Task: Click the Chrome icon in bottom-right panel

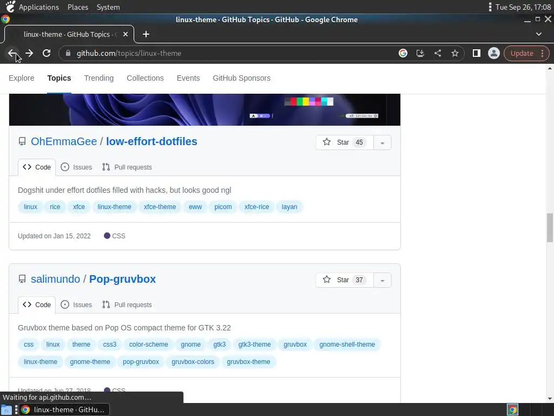Action: [x=512, y=410]
